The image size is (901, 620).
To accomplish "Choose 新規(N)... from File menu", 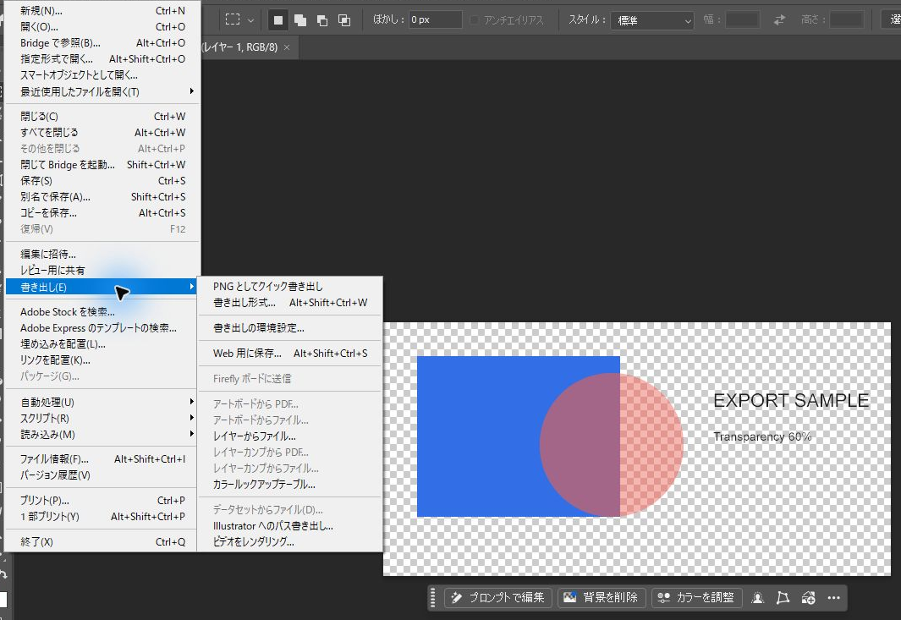I will pyautogui.click(x=102, y=10).
